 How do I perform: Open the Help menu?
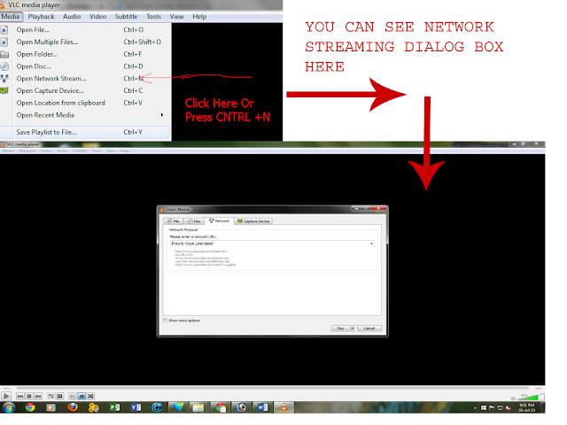[x=199, y=17]
